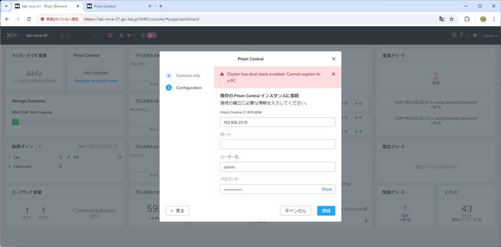The height and width of the screenshot is (247, 501).
Task: Click the not secure connection badge
Action: (59, 19)
